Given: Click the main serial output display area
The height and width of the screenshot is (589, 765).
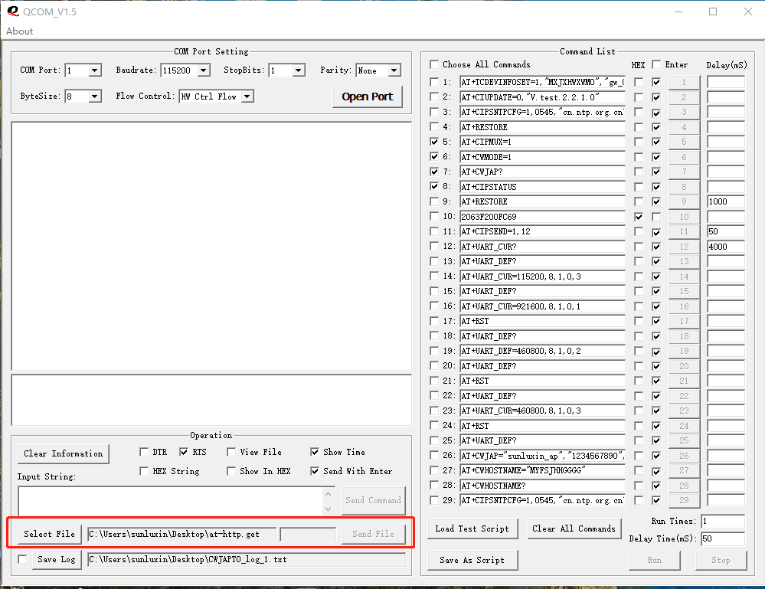Looking at the screenshot, I should 211,247.
